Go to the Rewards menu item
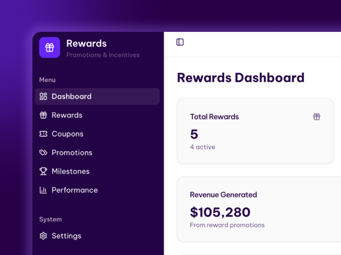Screen dimensions: 341x255 97,115
